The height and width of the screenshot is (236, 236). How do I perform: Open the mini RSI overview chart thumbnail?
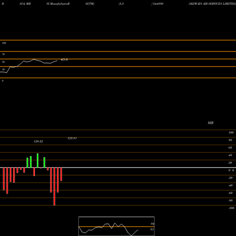[117, 226]
